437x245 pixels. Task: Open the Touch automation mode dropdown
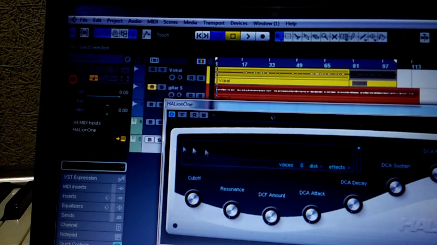tap(163, 35)
